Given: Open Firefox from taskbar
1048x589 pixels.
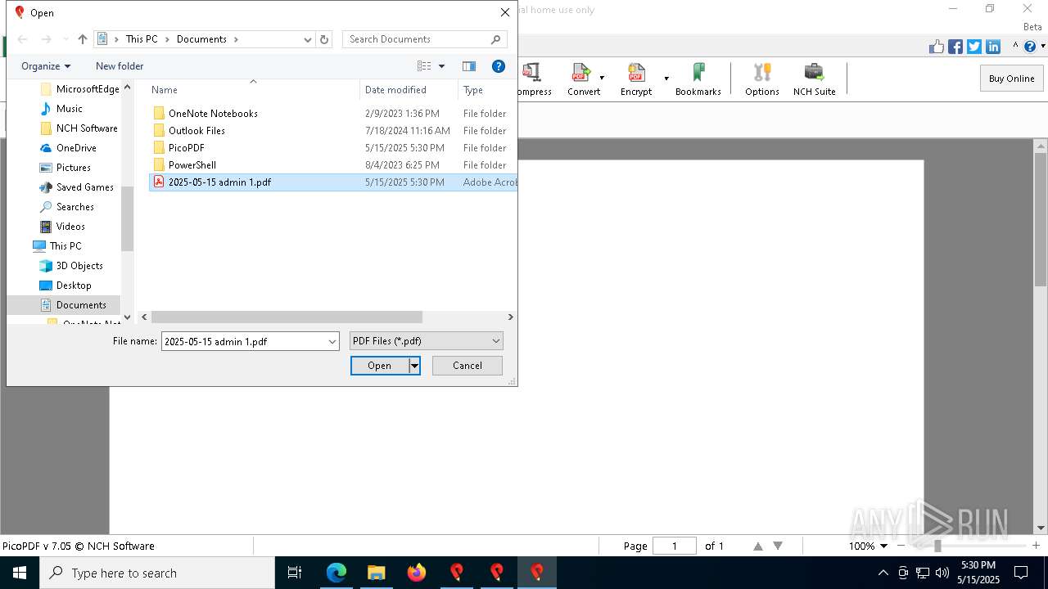Looking at the screenshot, I should (x=417, y=573).
